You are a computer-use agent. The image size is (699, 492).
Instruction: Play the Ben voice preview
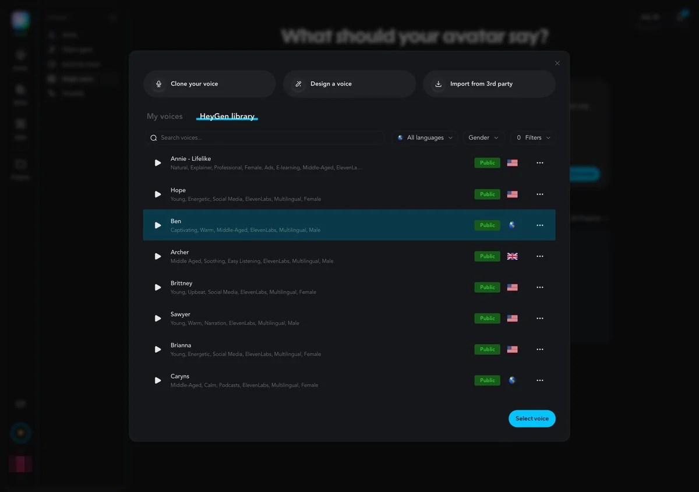pos(158,225)
